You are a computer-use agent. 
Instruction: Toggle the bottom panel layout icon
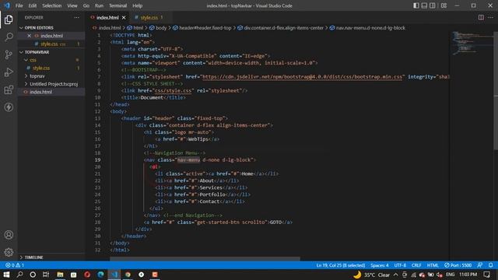(424, 5)
